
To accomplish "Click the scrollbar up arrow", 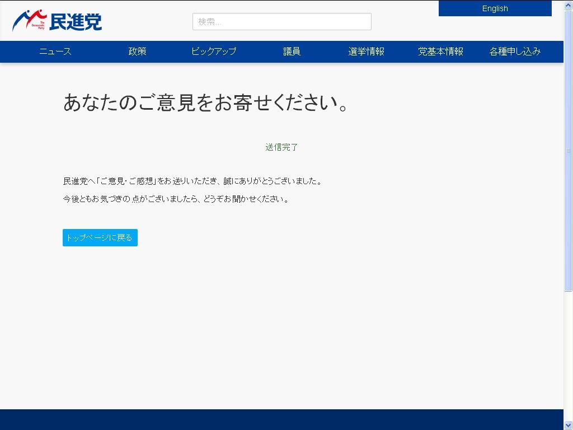I will click(x=568, y=4).
